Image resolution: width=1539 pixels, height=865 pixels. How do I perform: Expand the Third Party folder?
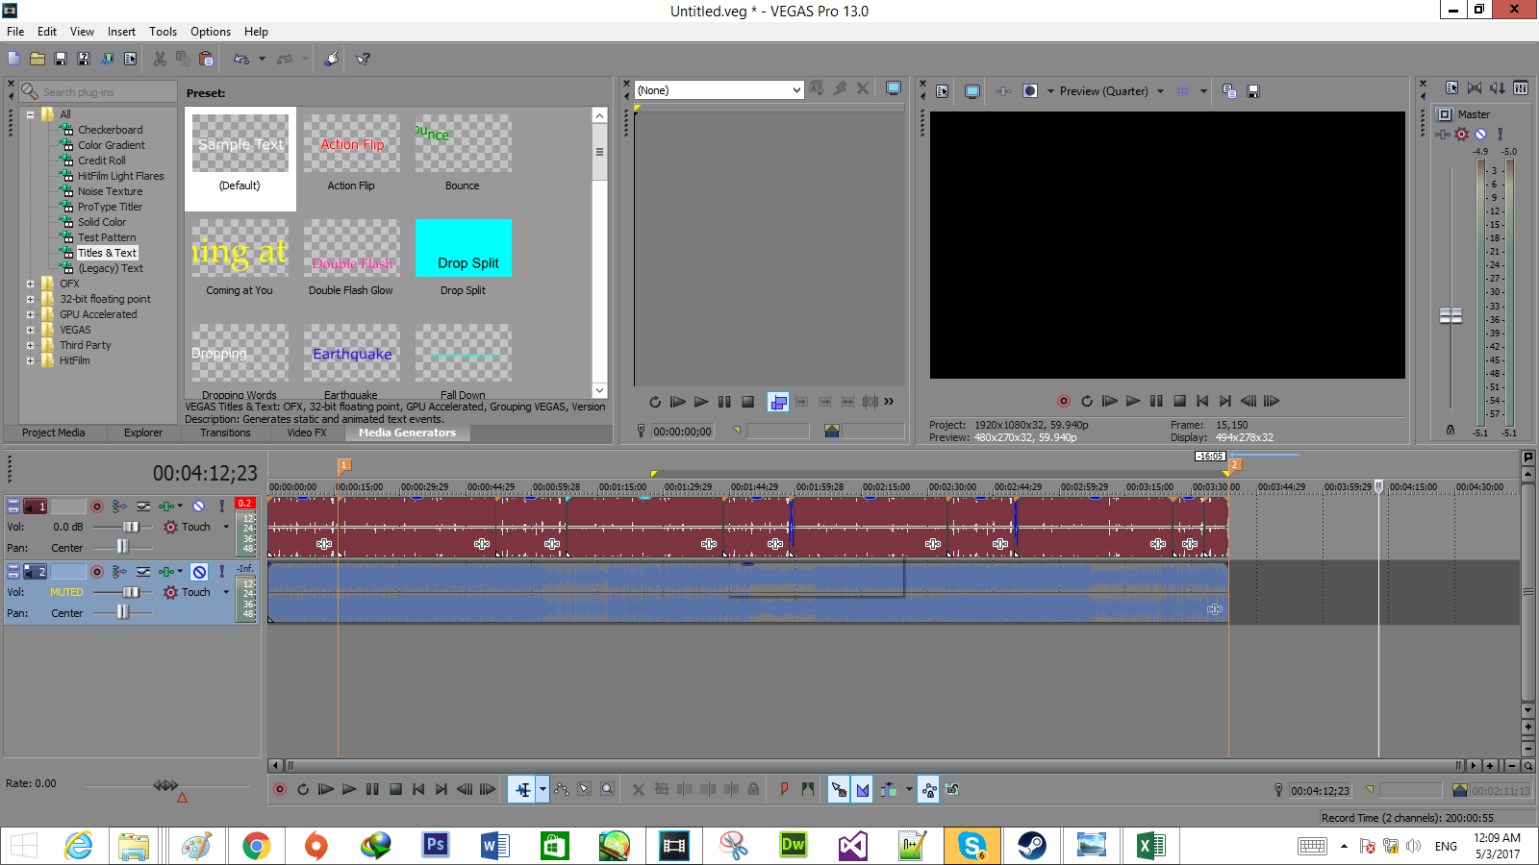coord(31,345)
